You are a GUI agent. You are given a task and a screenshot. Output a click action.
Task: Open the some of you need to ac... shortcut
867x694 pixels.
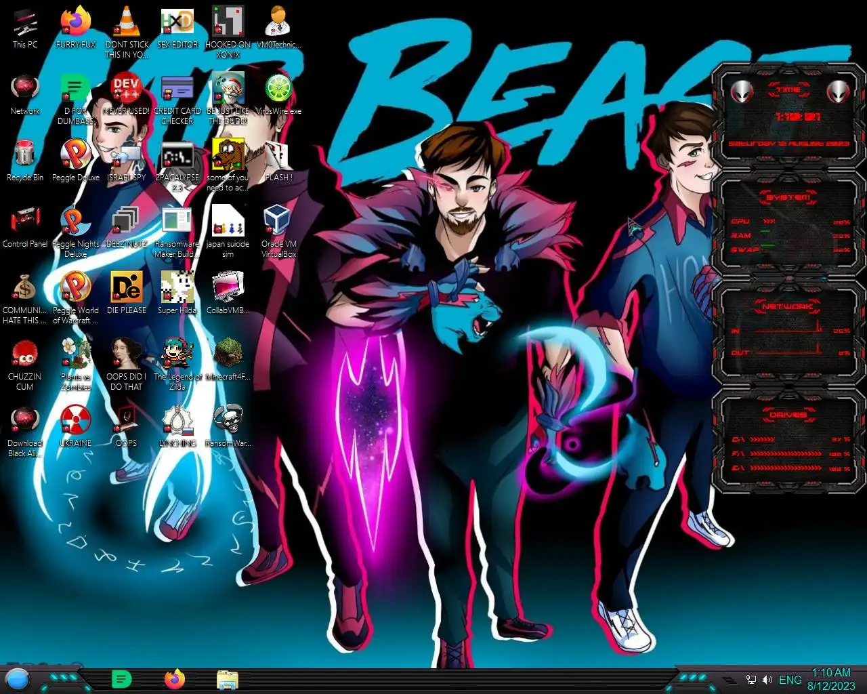pos(228,165)
